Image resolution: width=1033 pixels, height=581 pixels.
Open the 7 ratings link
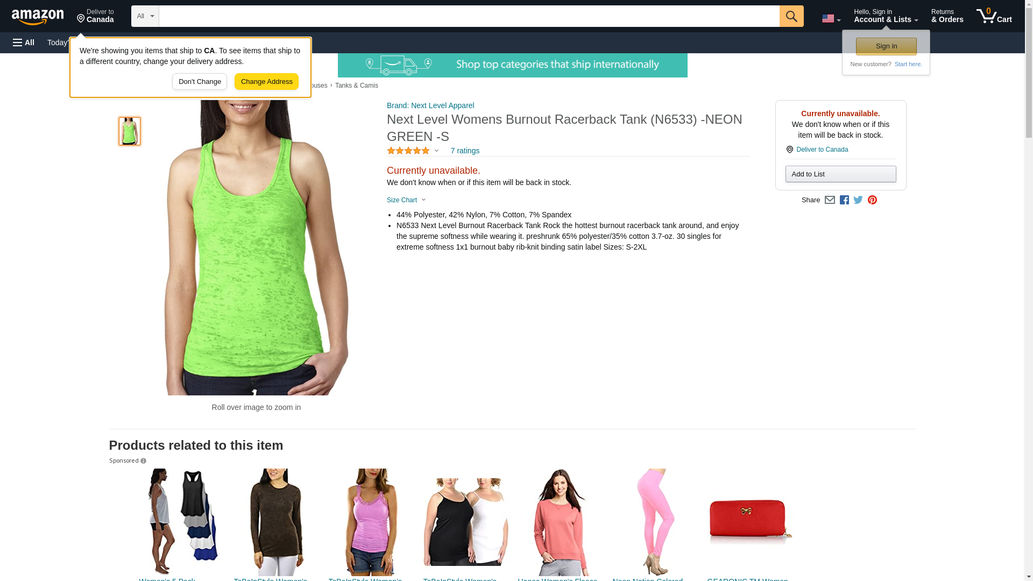point(465,151)
